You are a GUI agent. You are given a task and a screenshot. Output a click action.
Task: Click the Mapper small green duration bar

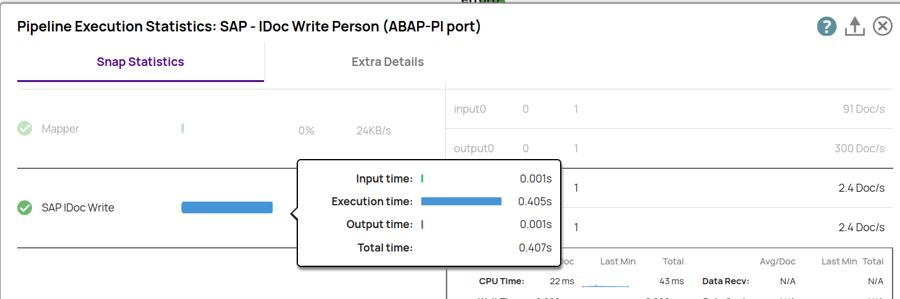pyautogui.click(x=183, y=129)
